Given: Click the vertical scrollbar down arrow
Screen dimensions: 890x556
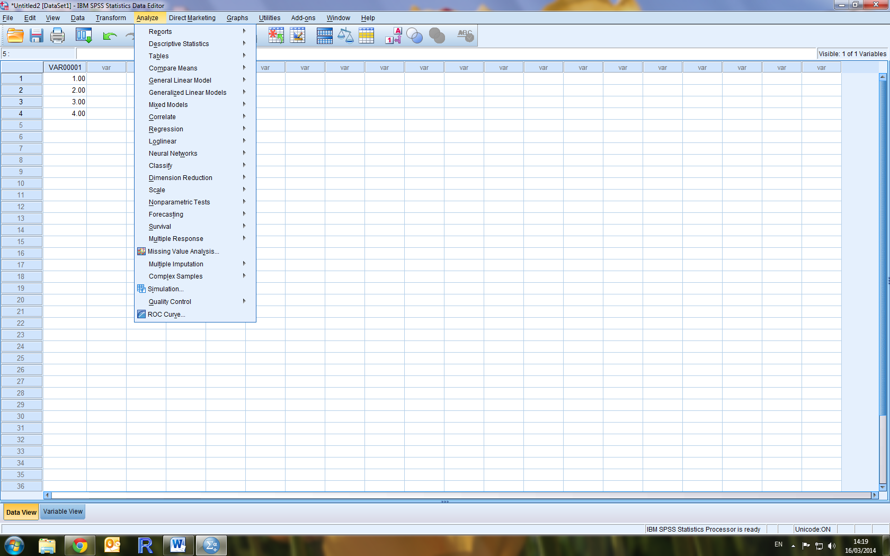Looking at the screenshot, I should (x=883, y=487).
